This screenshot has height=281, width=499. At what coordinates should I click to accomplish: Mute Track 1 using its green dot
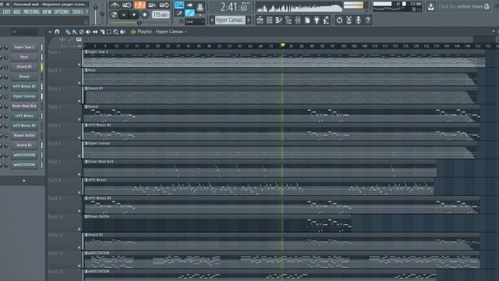point(80,65)
